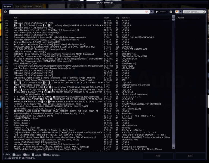Click the Back button
The image size is (209, 163).
(x=190, y=156)
